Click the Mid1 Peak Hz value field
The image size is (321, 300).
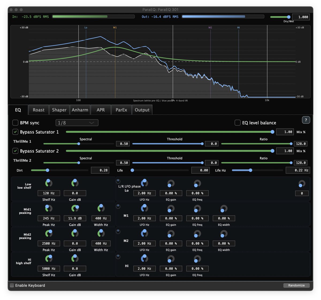click(x=49, y=218)
